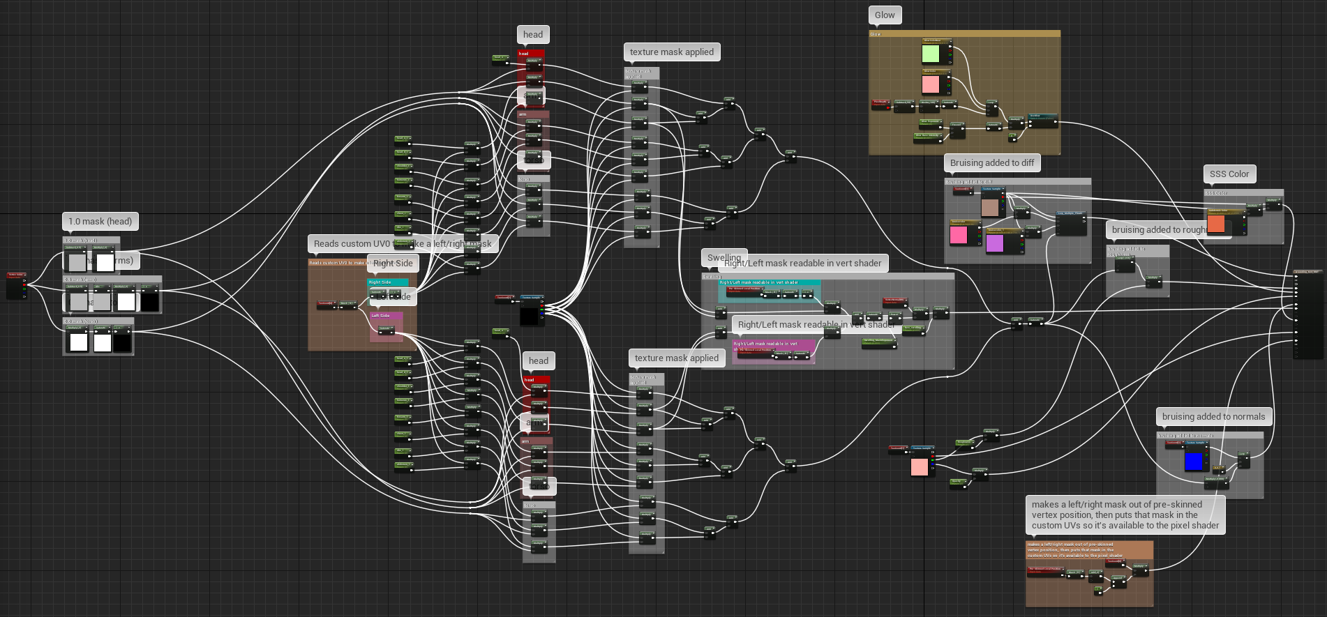The height and width of the screenshot is (617, 1327).
Task: Collapse the pink Glow color node preview
Action: tap(950, 71)
